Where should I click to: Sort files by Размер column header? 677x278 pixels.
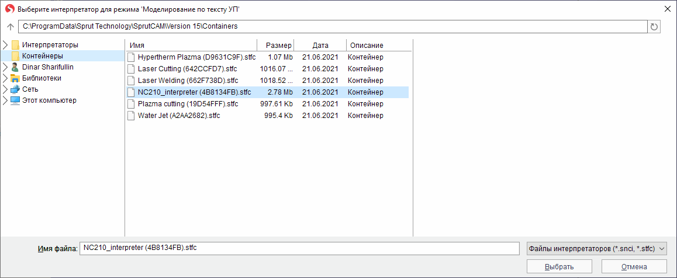point(275,45)
